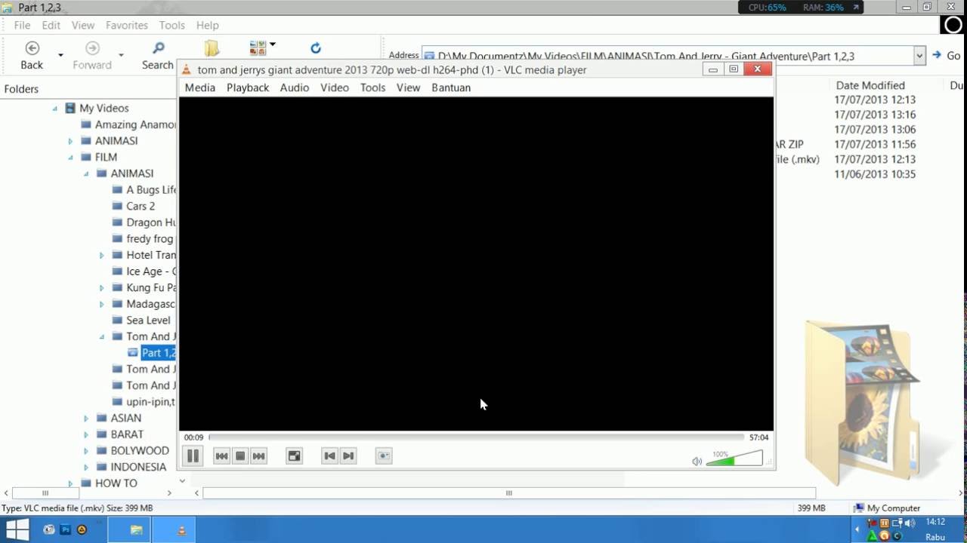This screenshot has height=543, width=967.
Task: Click arrow on CPU/RAM monitor widget
Action: [856, 8]
